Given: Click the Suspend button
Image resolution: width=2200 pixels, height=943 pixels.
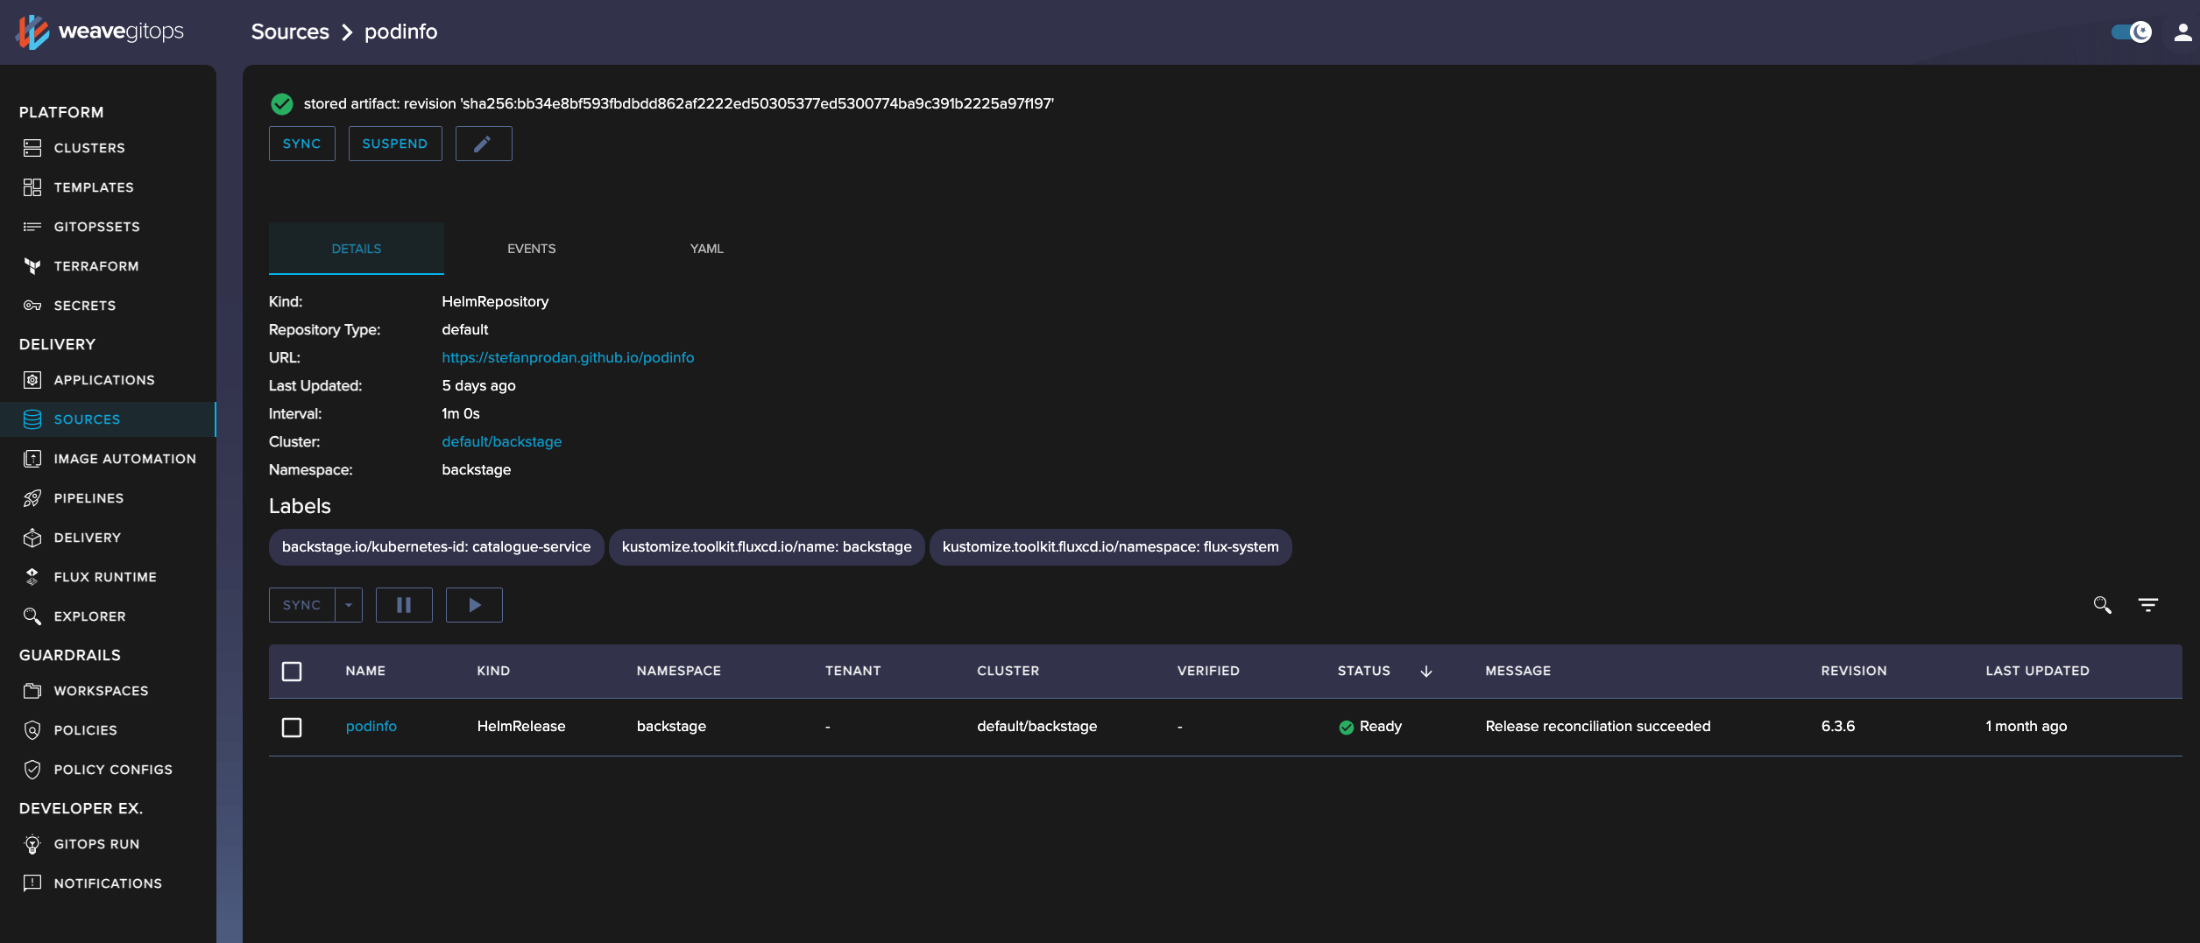Looking at the screenshot, I should coord(395,144).
